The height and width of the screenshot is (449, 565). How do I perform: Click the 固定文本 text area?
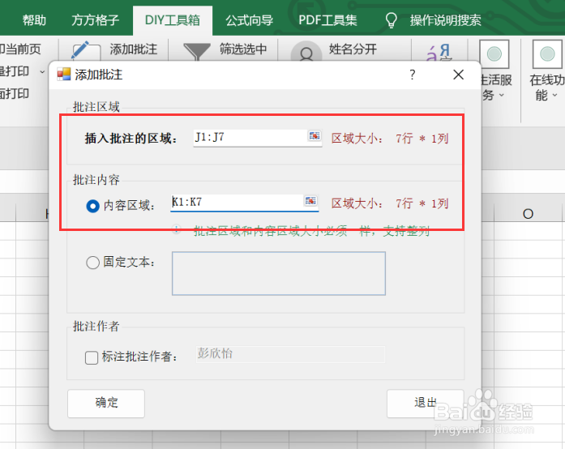(x=279, y=273)
